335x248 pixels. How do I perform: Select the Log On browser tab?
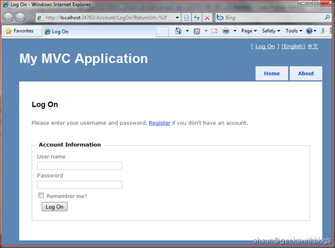pos(99,32)
